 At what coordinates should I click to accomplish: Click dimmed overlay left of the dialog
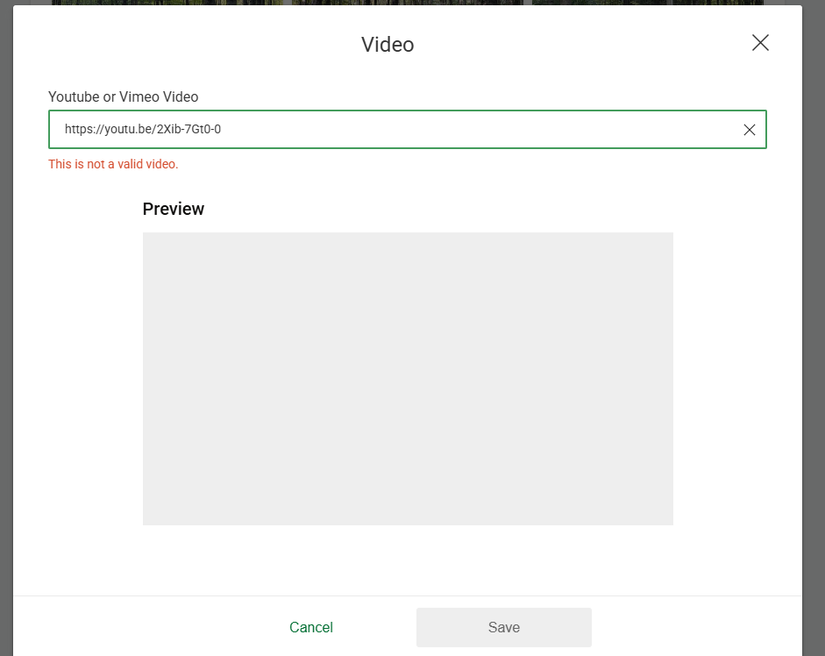point(6,351)
